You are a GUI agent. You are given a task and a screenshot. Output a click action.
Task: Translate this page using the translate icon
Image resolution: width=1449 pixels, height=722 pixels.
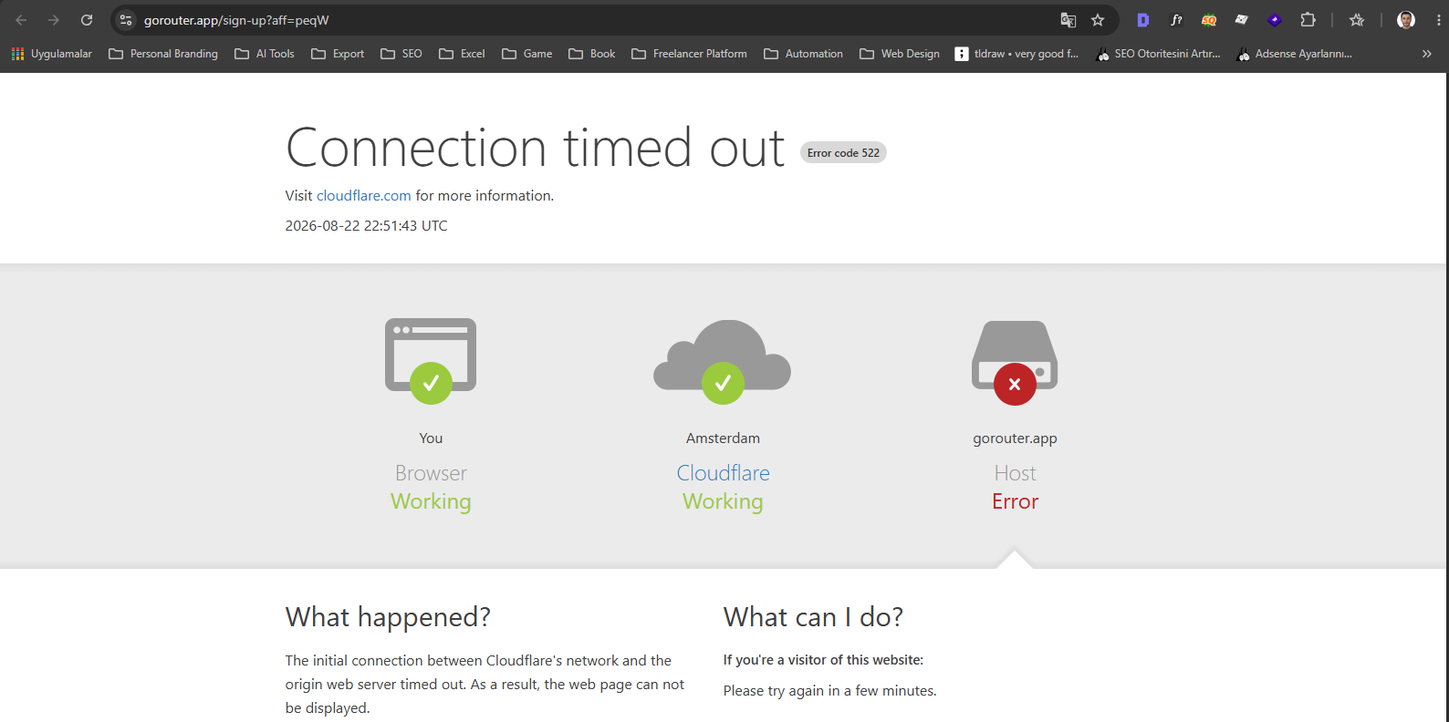click(x=1068, y=20)
